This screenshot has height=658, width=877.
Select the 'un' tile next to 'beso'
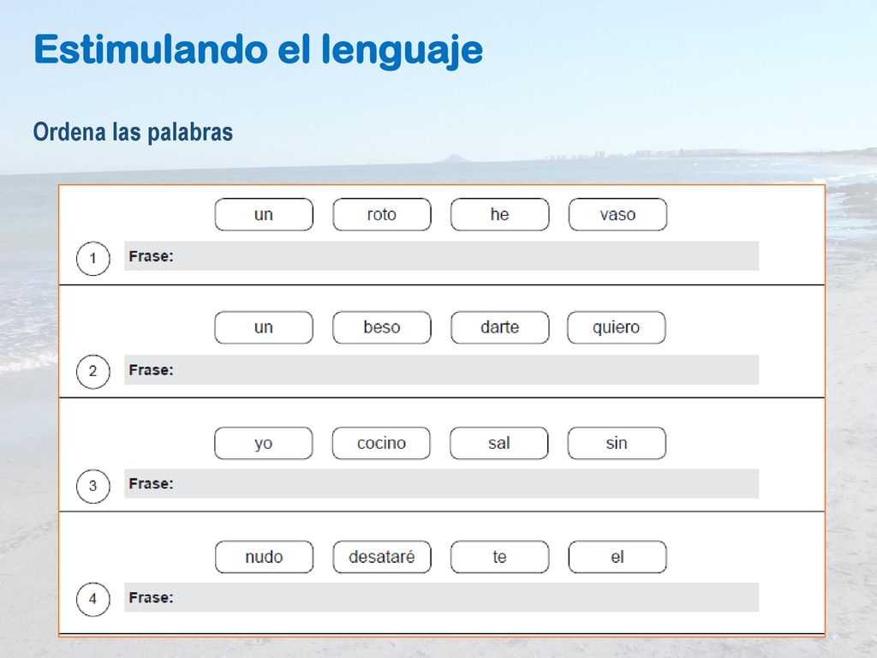264,327
